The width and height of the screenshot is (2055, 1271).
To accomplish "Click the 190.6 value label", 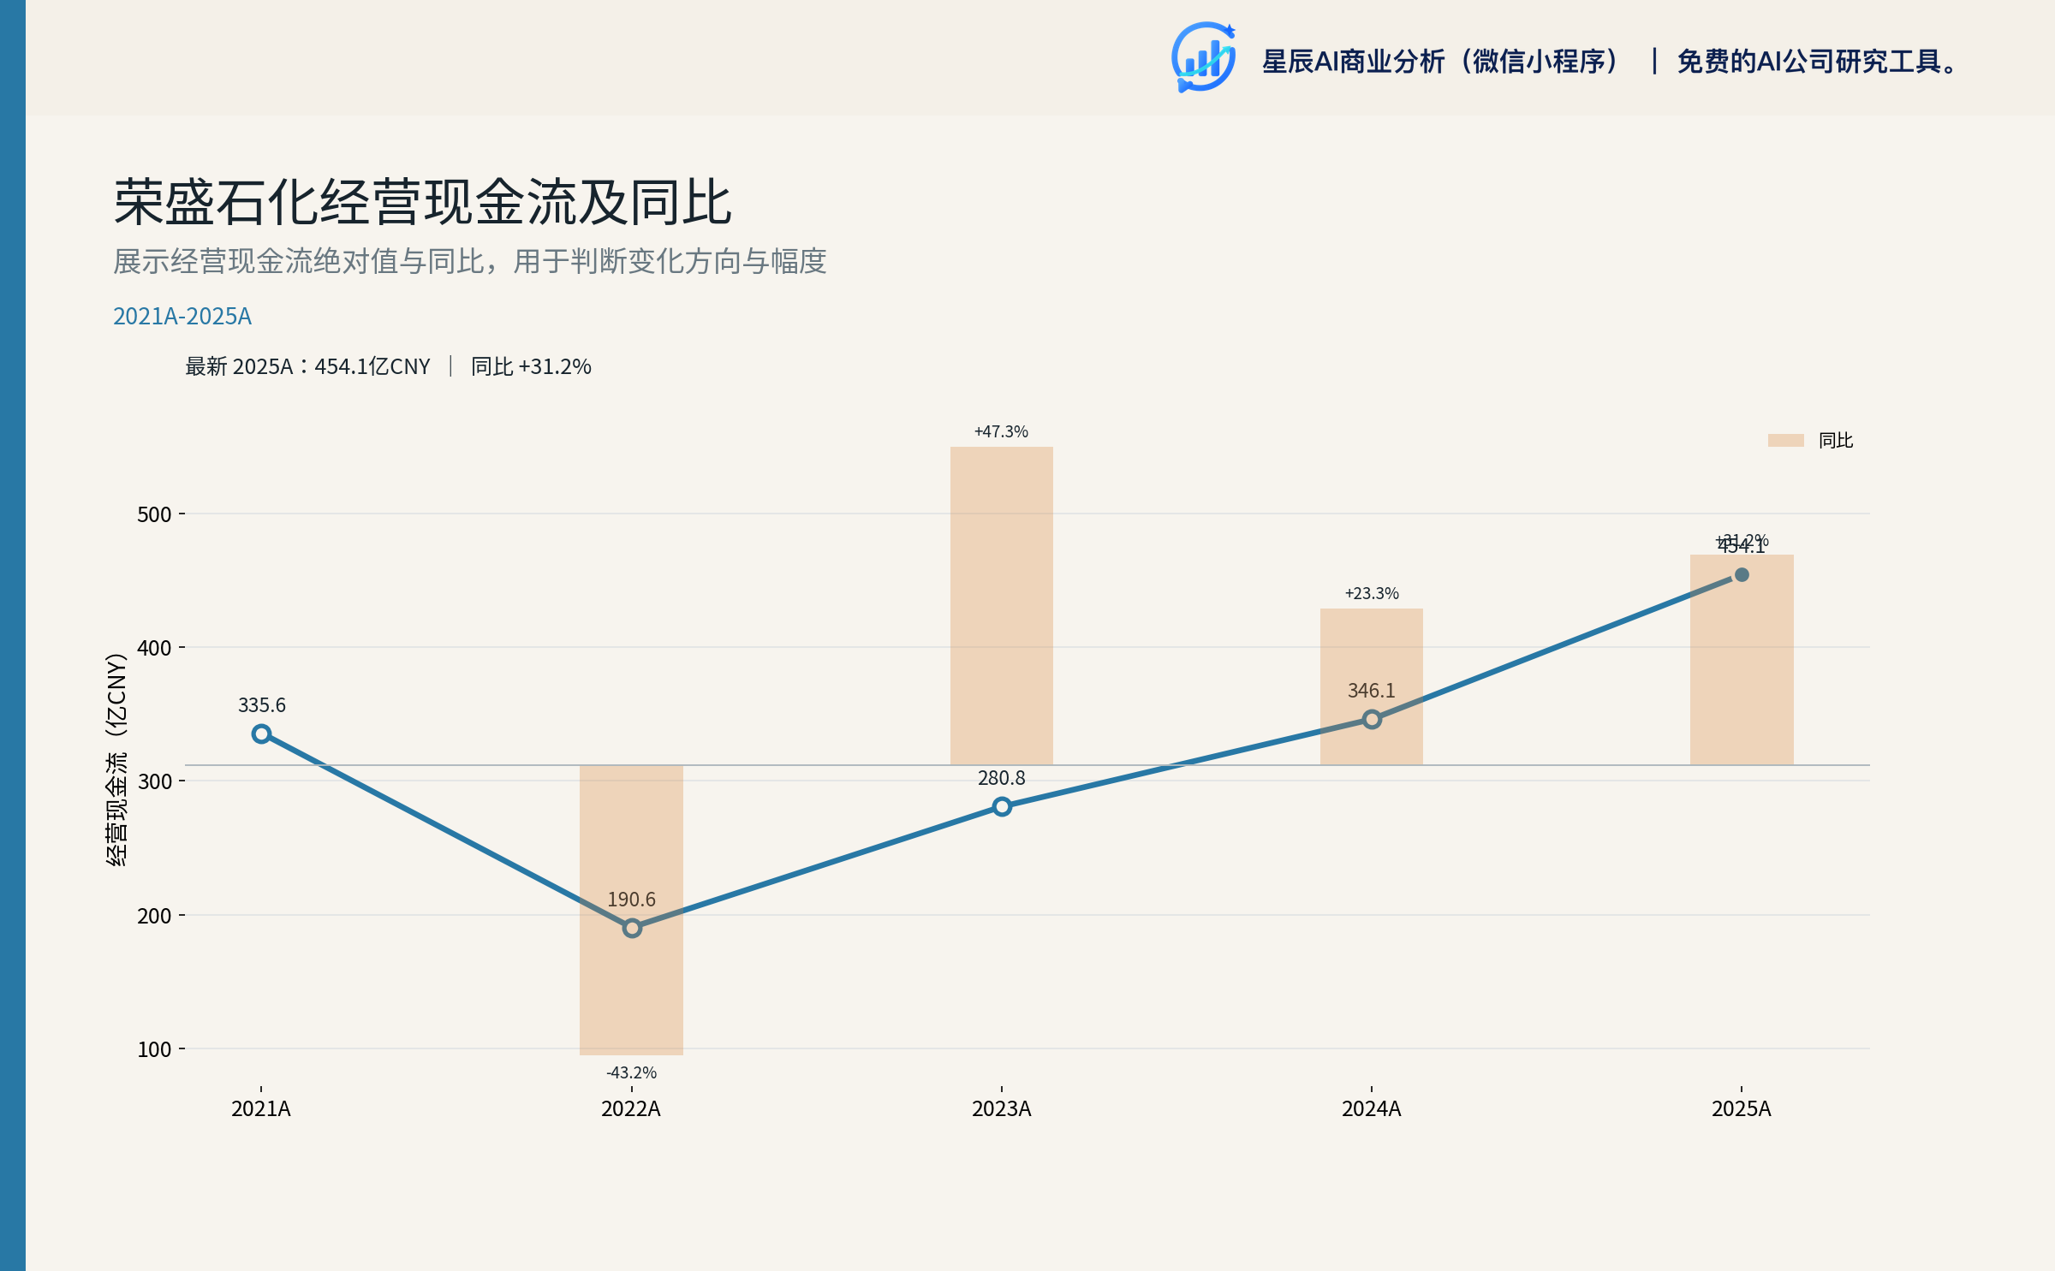I will 632,900.
